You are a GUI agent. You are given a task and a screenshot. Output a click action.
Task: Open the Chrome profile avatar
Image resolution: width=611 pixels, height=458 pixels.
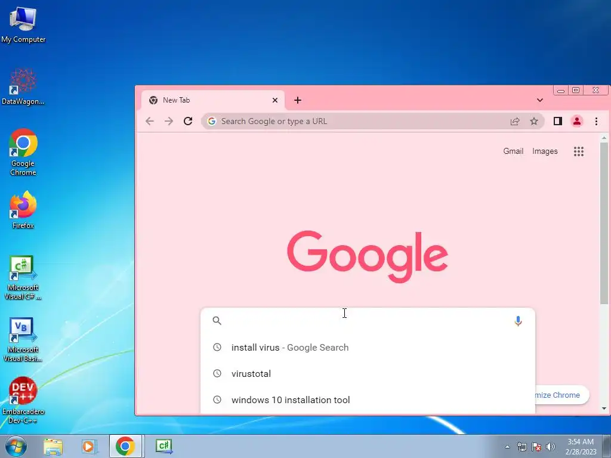point(577,121)
